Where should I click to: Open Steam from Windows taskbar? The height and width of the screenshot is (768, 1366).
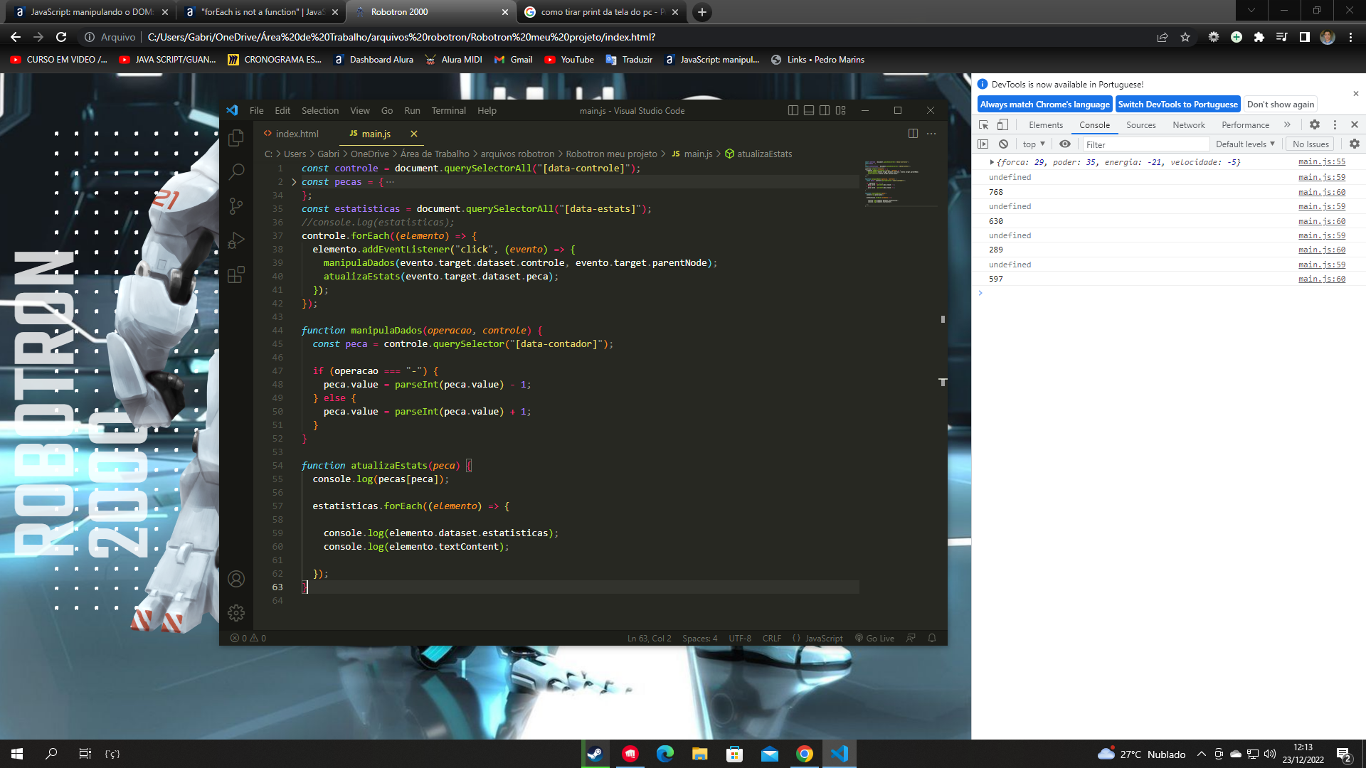595,754
